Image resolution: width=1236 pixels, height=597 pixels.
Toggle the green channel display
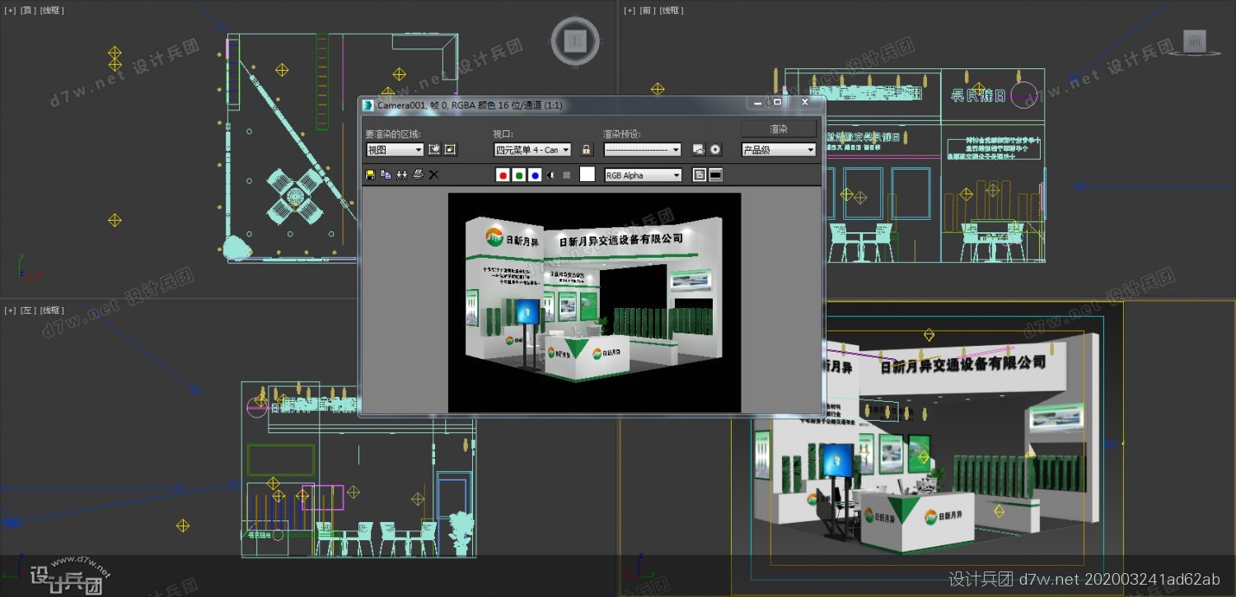click(519, 175)
